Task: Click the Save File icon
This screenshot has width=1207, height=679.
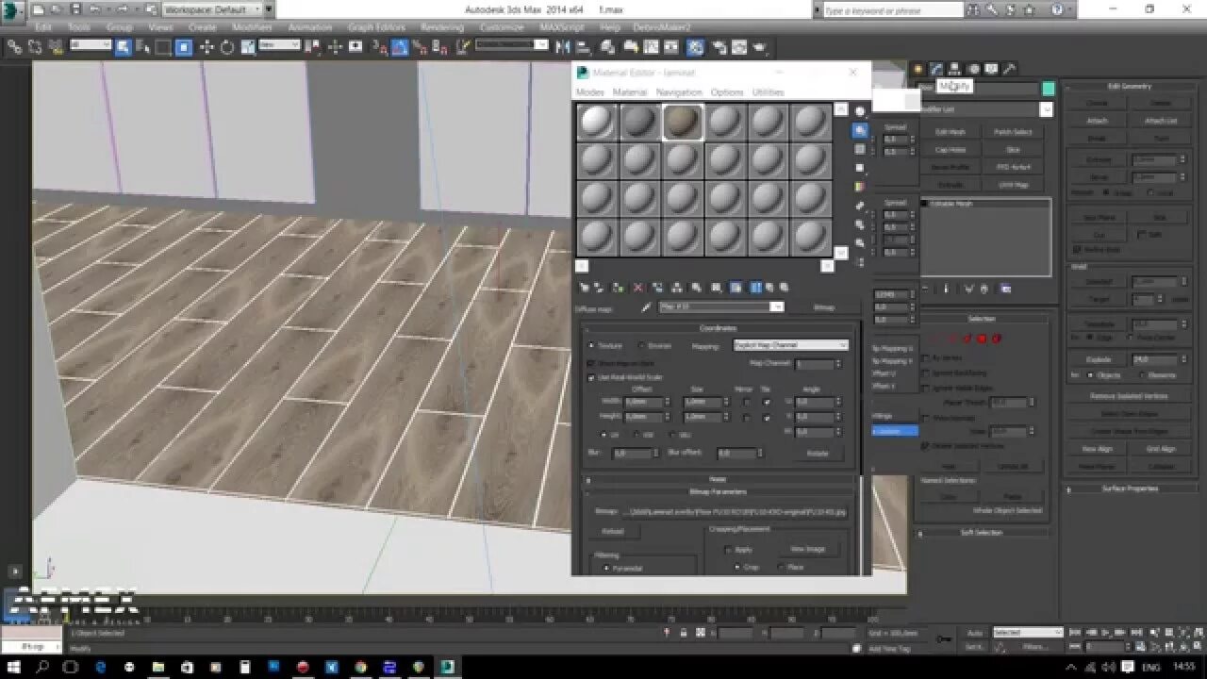Action: click(x=75, y=9)
